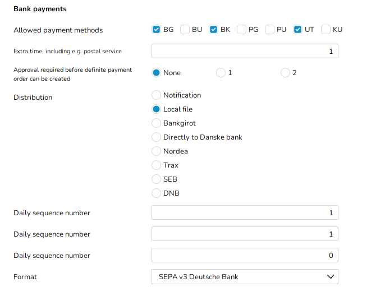Click the extra time input field
This screenshot has height=296, width=385.
click(x=245, y=52)
